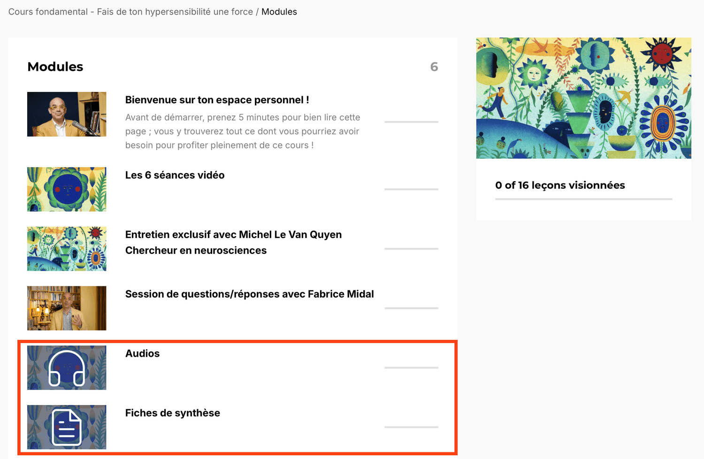Image resolution: width=704 pixels, height=459 pixels.
Task: Click the Modules breadcrumb item
Action: 279,12
